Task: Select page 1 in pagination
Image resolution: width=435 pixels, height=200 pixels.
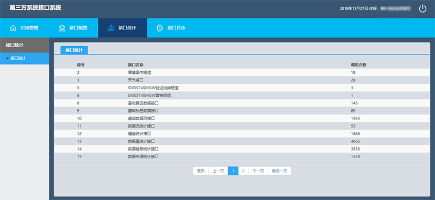Action: [x=233, y=171]
